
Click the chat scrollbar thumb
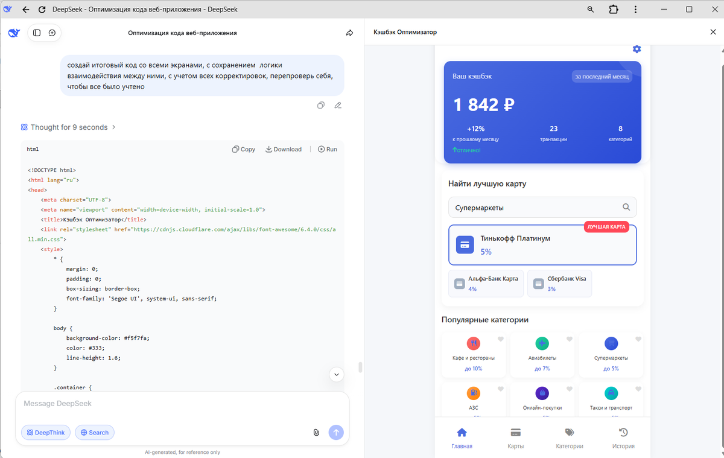click(360, 367)
